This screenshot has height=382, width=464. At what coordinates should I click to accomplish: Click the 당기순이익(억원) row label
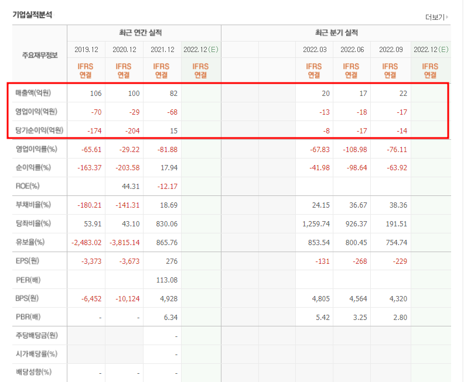39,130
